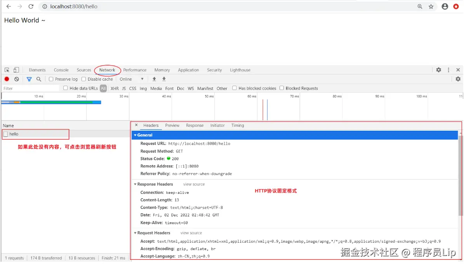Open DevTools more options menu (three dots)
464x266 pixels.
coord(448,70)
